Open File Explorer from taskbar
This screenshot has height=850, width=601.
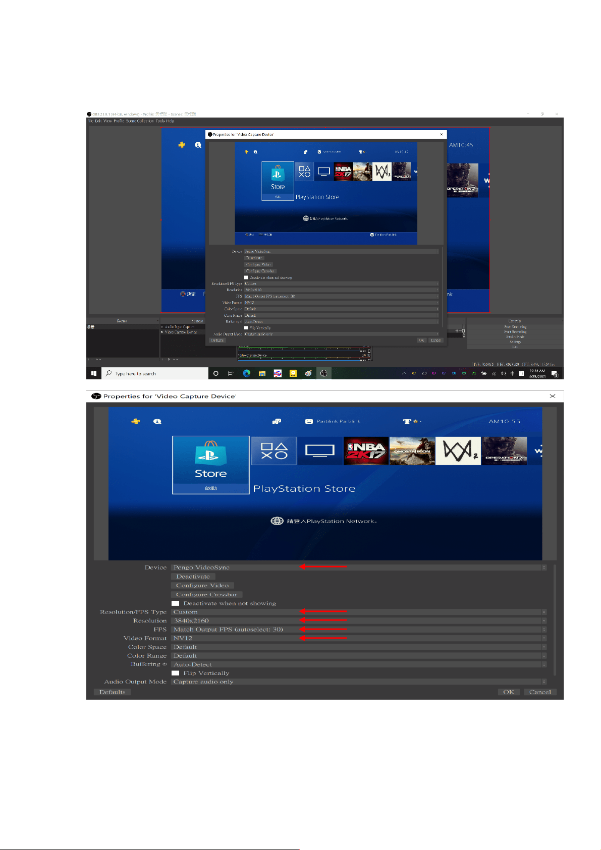coord(262,373)
